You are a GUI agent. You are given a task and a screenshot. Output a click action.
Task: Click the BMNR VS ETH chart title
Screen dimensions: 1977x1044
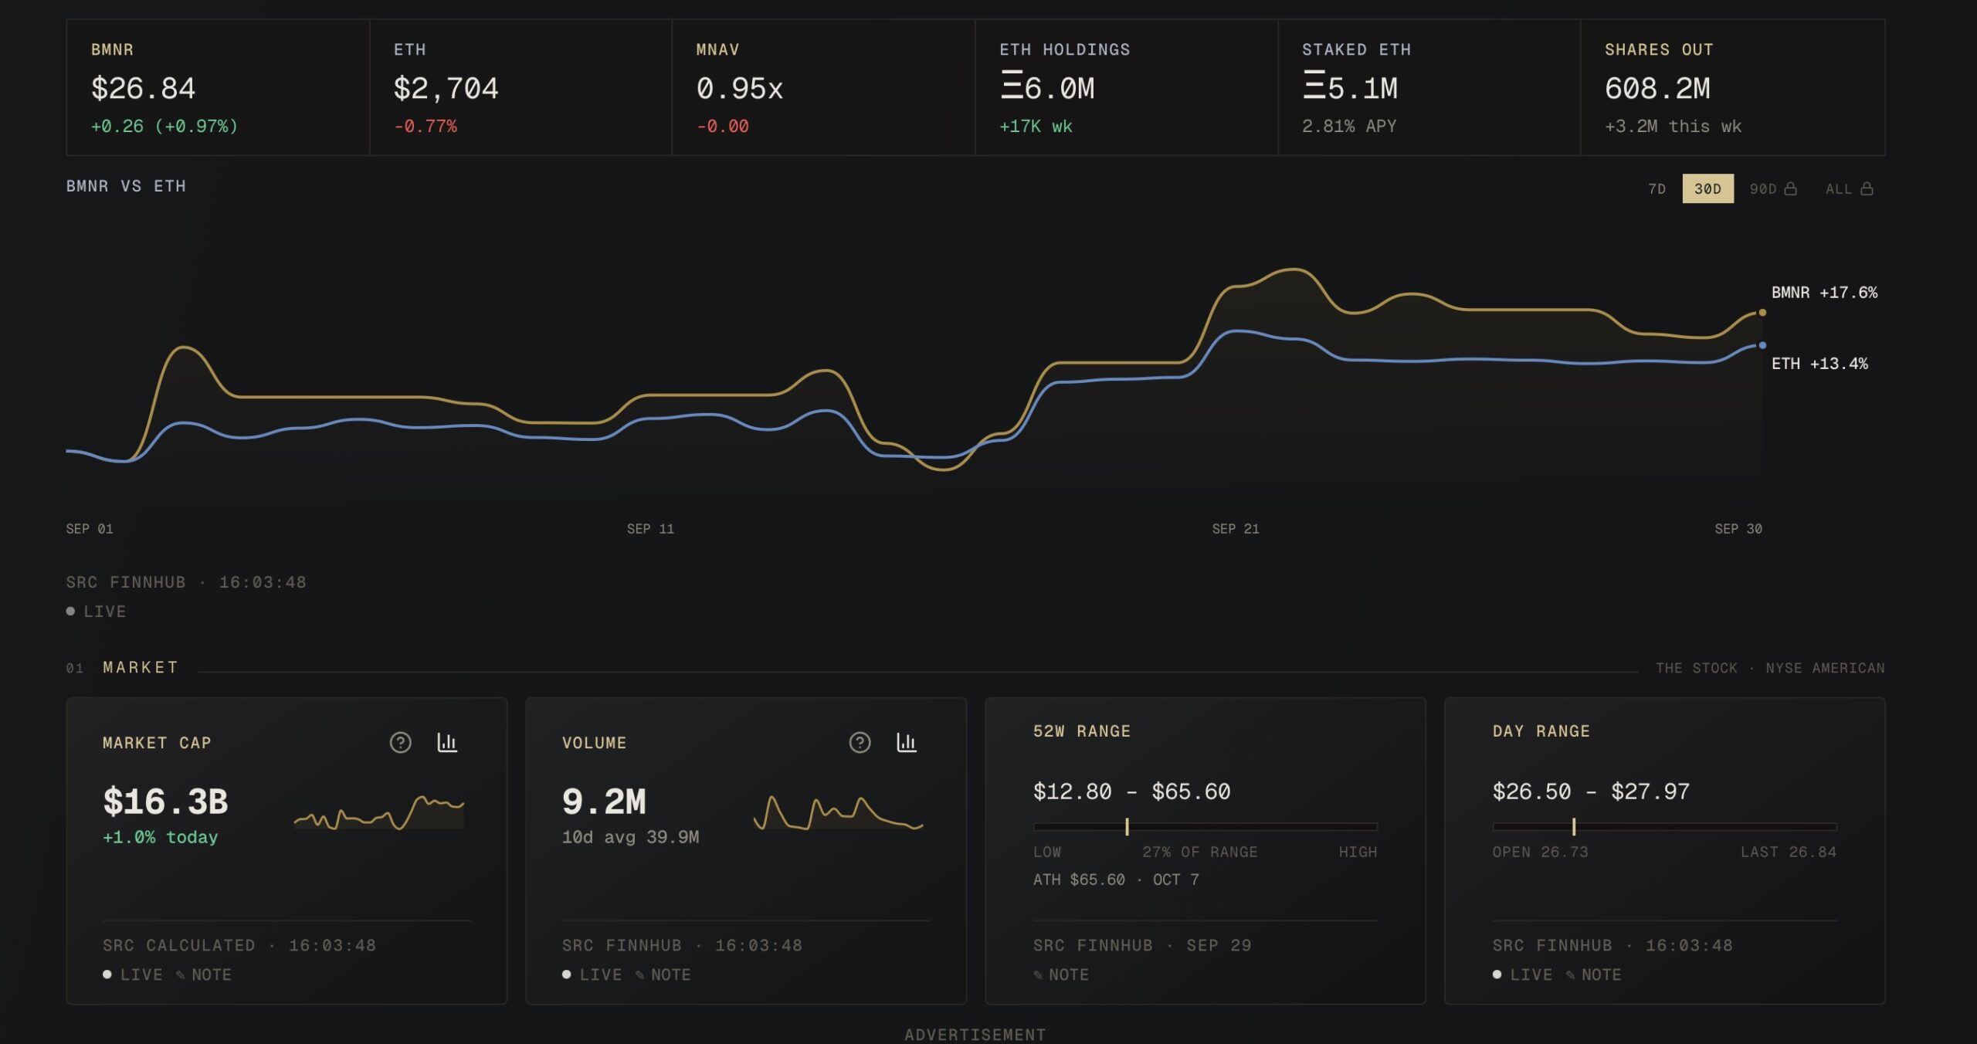point(126,186)
